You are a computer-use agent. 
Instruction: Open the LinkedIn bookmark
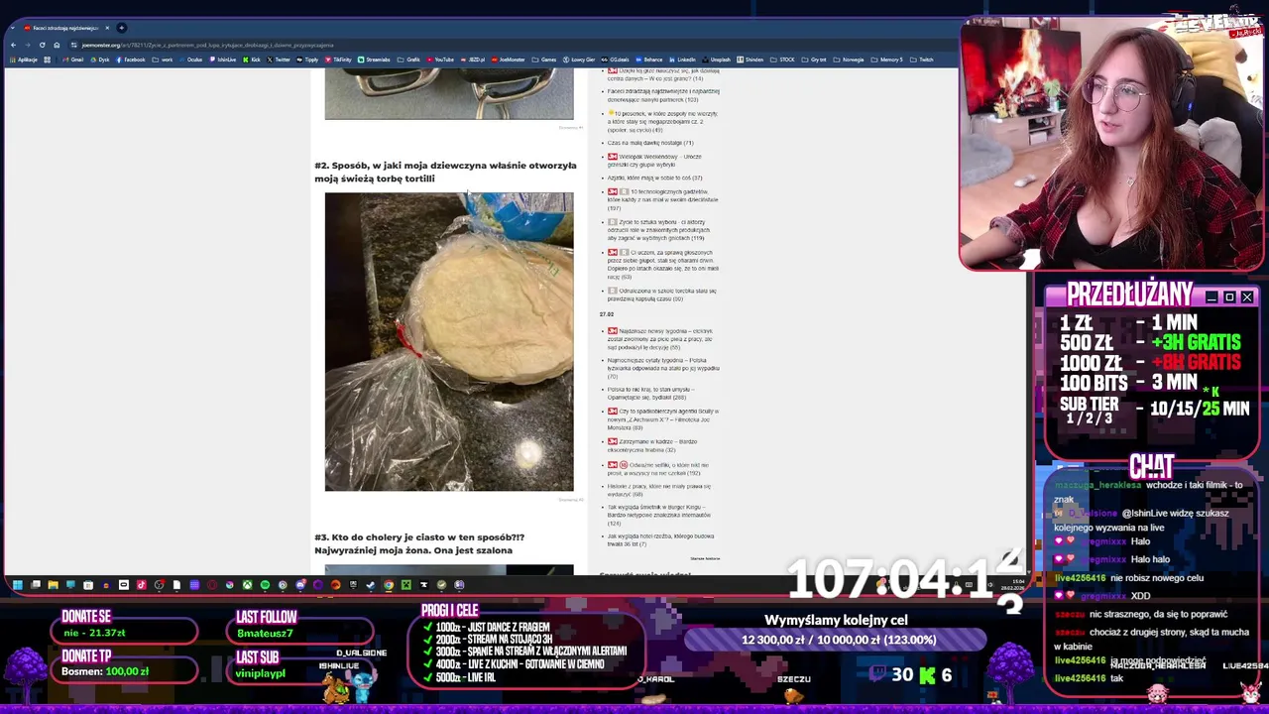(682, 59)
